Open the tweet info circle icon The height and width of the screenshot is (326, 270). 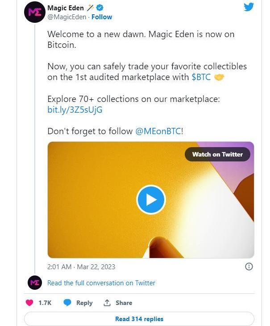249,267
